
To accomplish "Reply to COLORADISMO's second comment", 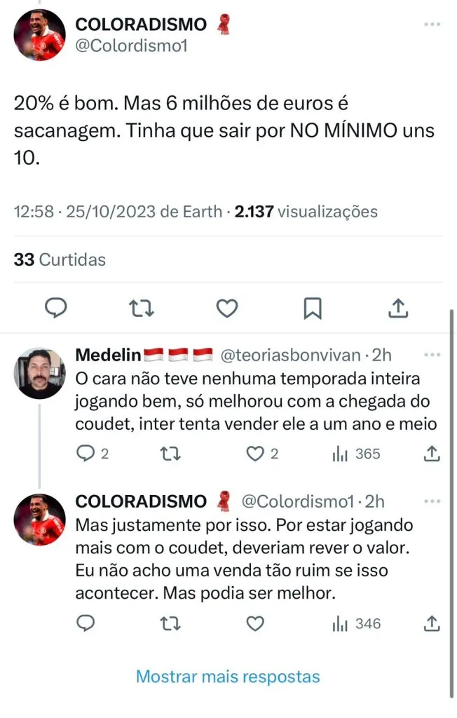I will (85, 623).
